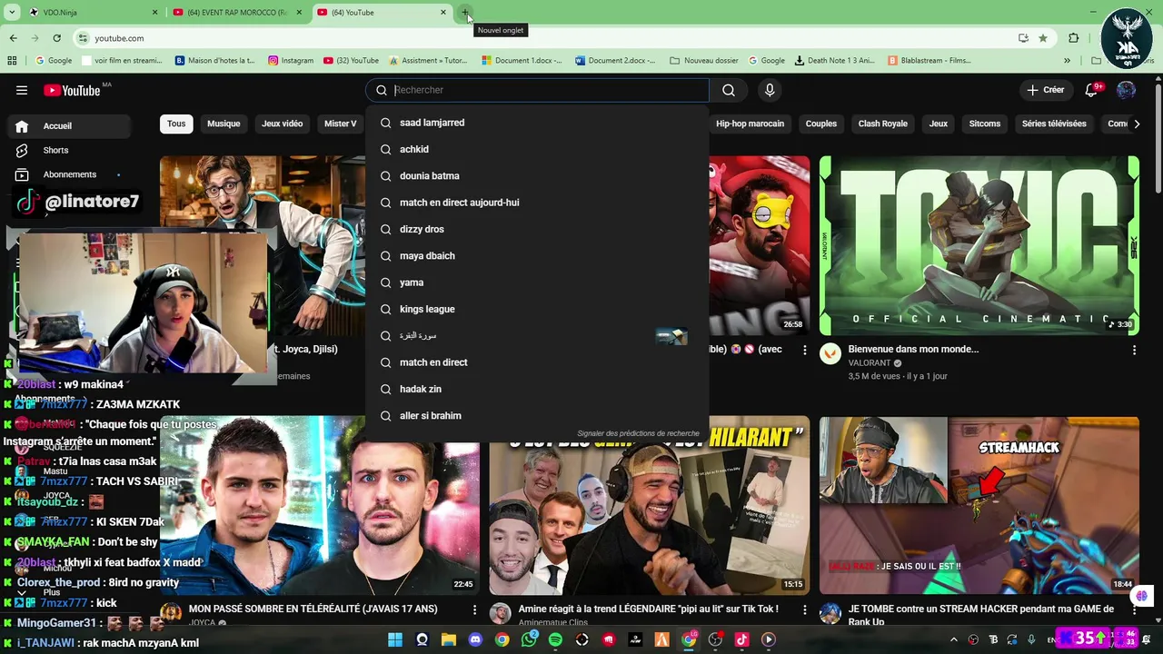Choose suggestion kings league

click(537, 309)
